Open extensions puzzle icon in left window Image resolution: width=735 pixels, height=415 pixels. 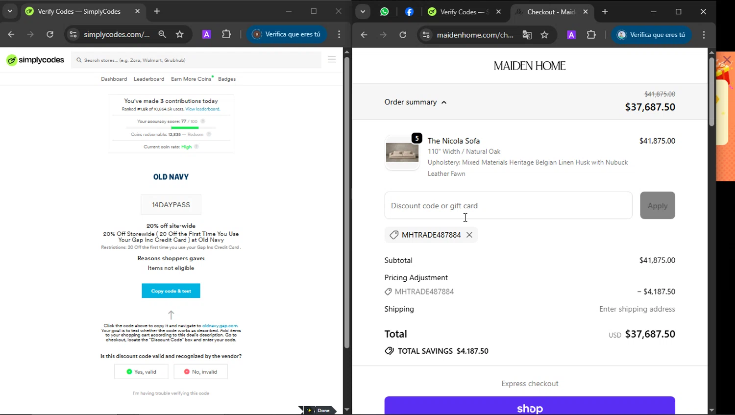coord(226,34)
